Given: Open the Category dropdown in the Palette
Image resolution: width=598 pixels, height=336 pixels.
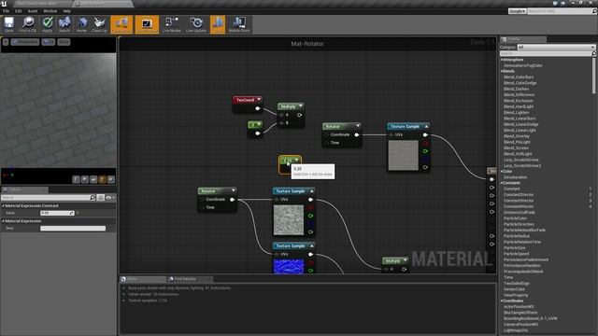Looking at the screenshot, I should point(556,47).
